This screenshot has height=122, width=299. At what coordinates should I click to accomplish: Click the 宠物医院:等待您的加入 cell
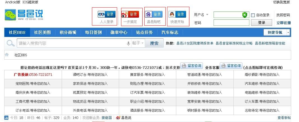pyautogui.click(x=33, y=84)
